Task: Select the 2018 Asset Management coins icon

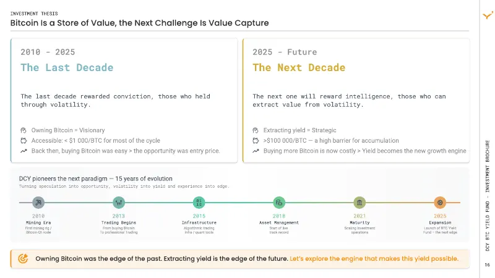Action: coord(279,203)
